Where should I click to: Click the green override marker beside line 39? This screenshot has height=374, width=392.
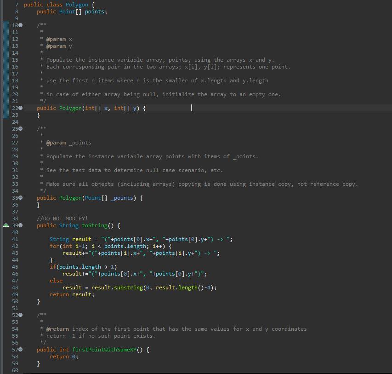pyautogui.click(x=6, y=225)
